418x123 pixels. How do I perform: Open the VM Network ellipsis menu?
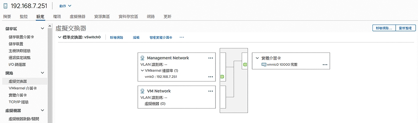[210, 91]
